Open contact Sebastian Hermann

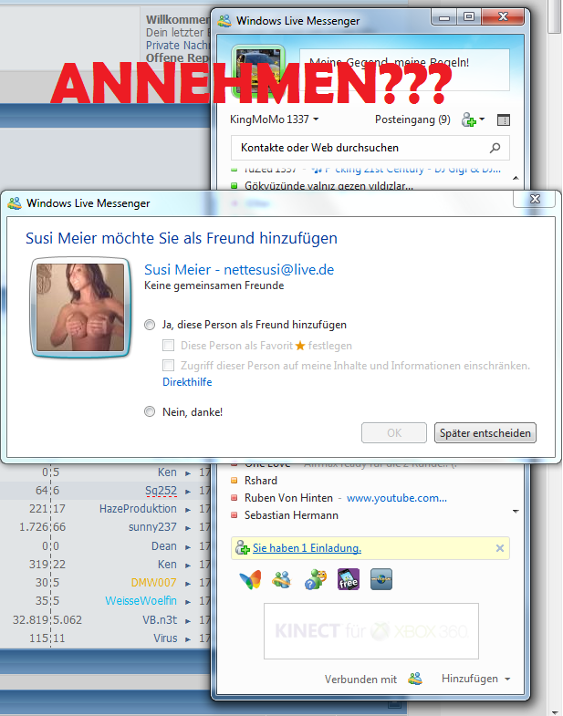291,515
